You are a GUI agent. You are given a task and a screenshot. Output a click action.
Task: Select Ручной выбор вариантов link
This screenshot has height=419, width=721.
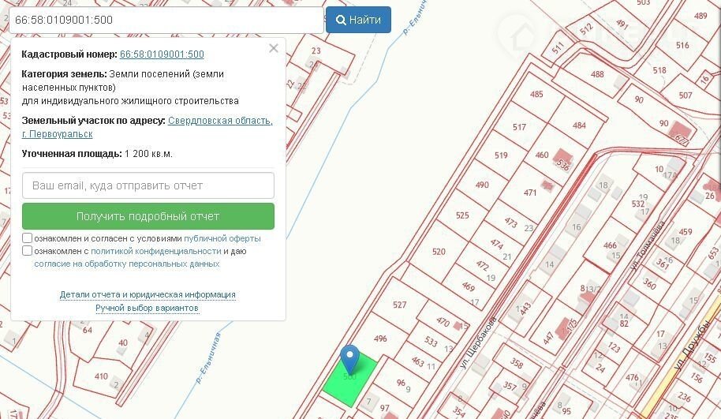coord(148,308)
